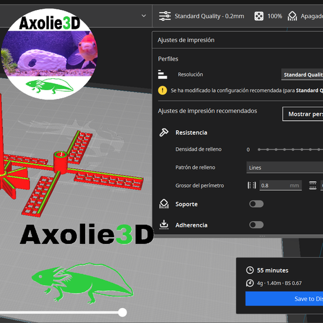Image resolution: width=323 pixels, height=323 pixels.
Task: Click the Resistencia hammer icon
Action: (164, 133)
